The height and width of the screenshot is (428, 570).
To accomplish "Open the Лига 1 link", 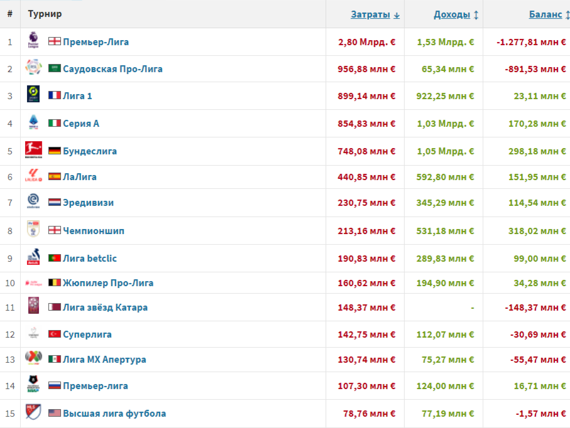I will (x=77, y=96).
